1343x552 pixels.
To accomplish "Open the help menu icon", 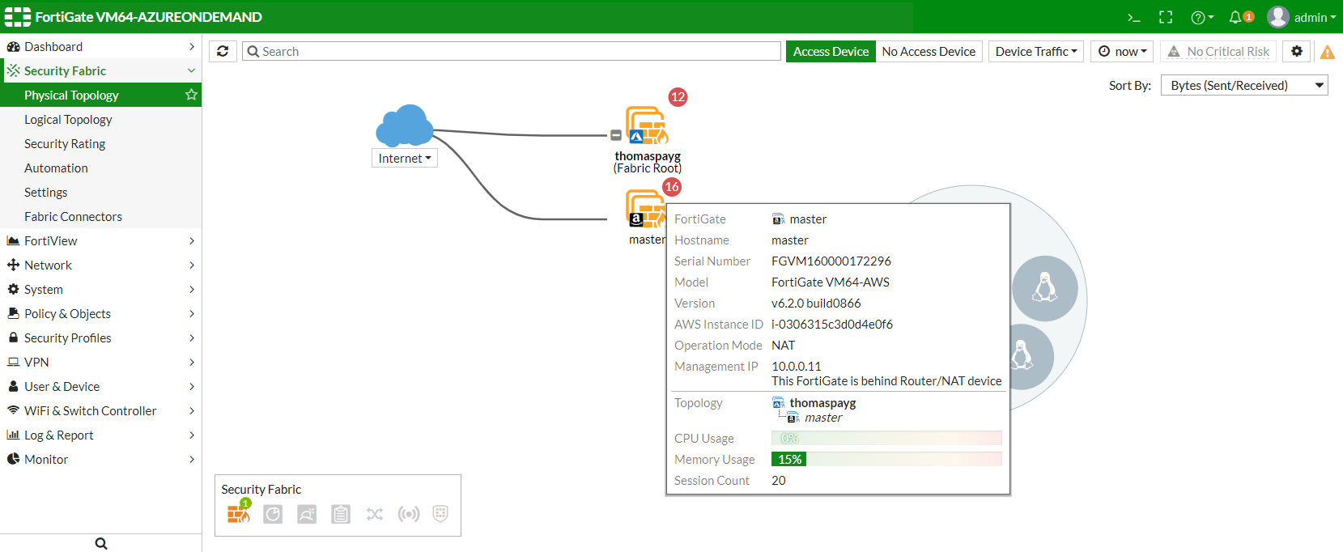I will tap(1202, 17).
